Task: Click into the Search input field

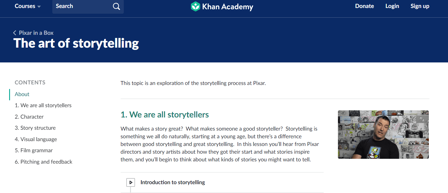Action: point(82,6)
